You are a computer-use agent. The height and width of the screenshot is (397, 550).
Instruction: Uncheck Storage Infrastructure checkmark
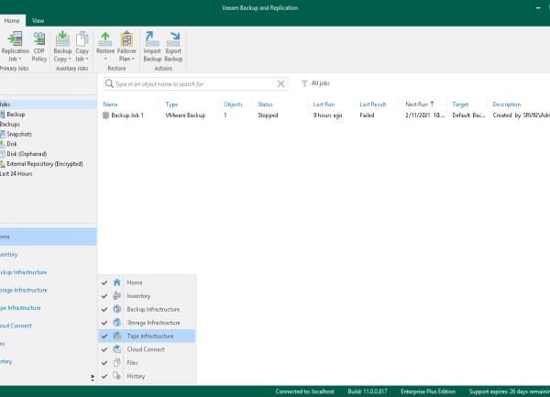coord(104,323)
